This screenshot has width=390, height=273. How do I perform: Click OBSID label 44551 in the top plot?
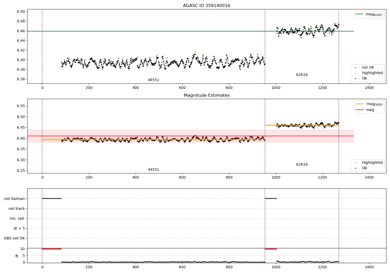[153, 80]
